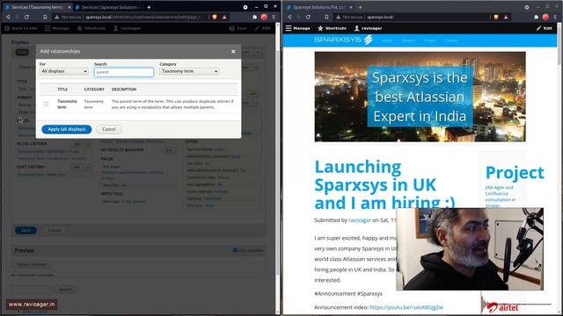Bookmark the page in the right browser

[326, 17]
